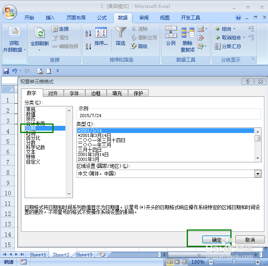
Task: Click the insert worksheet tab icon
Action: pos(103,255)
